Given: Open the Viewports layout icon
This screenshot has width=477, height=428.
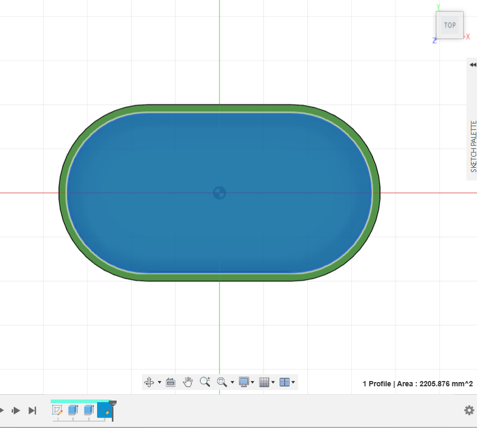Looking at the screenshot, I should tap(284, 382).
